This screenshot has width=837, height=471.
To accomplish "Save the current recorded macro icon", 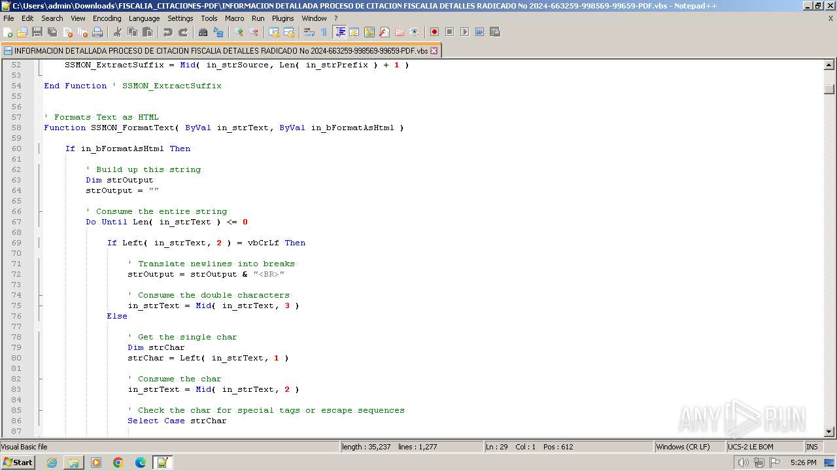I will point(495,32).
